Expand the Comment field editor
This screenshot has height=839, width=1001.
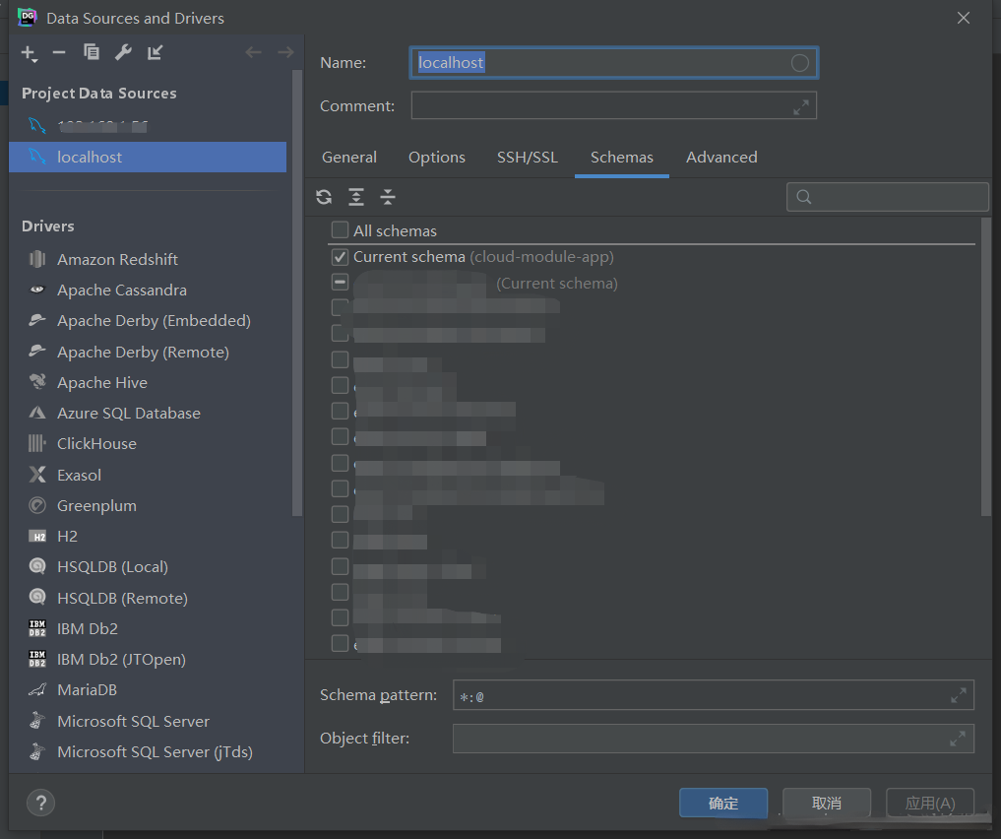click(x=800, y=106)
